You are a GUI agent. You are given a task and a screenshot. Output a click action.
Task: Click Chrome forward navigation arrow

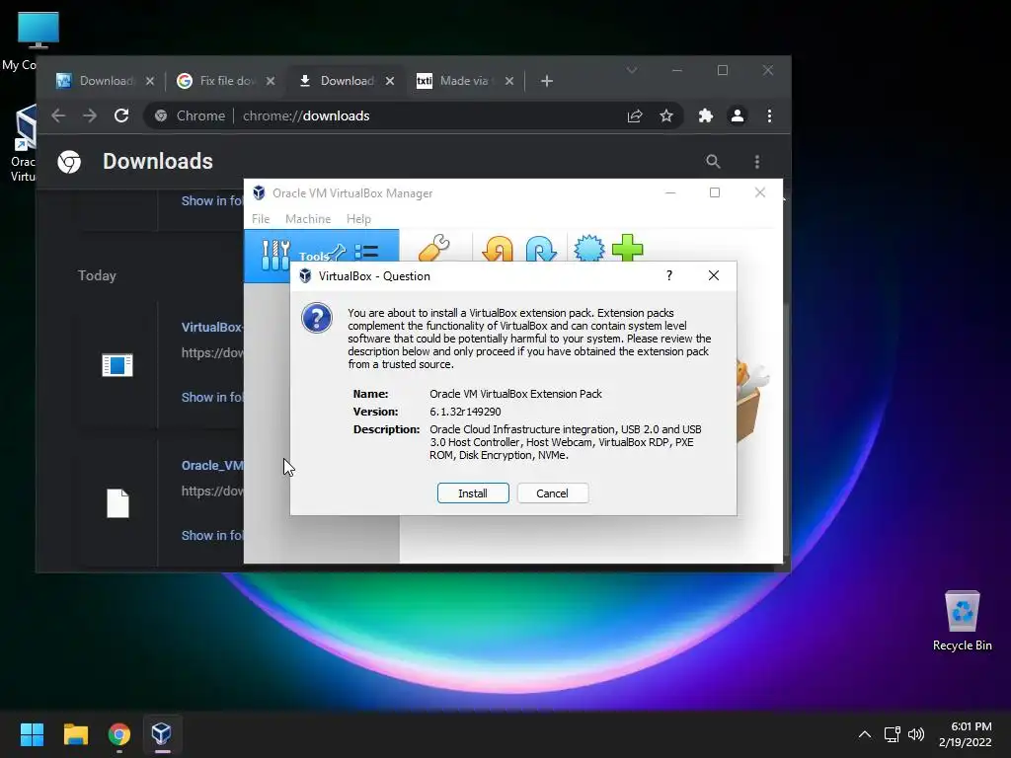coord(90,115)
